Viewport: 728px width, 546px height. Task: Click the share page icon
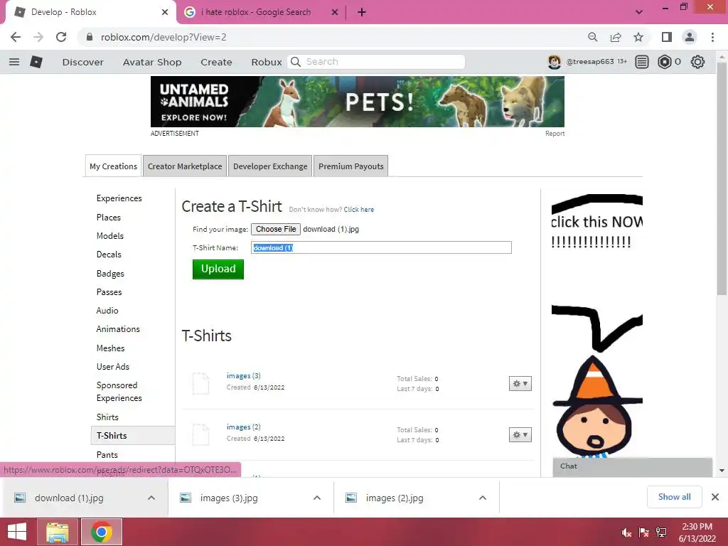(616, 37)
